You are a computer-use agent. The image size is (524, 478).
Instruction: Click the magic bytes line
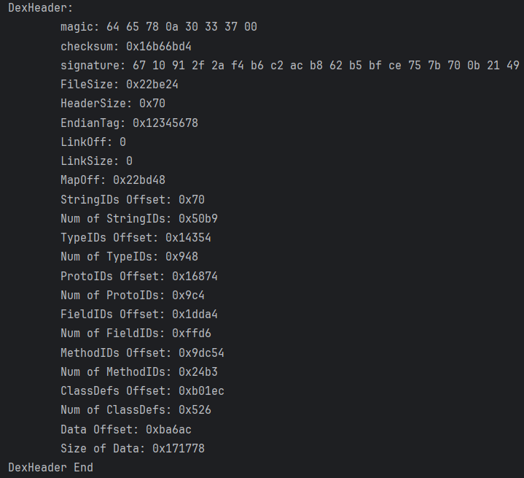coord(158,27)
